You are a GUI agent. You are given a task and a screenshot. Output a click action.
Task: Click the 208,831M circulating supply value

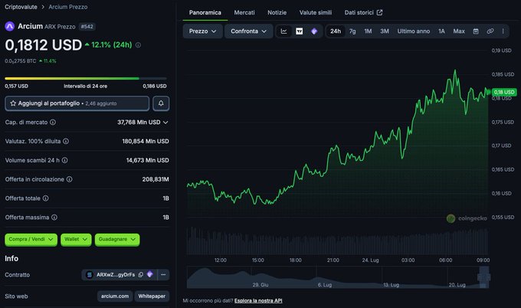156,179
